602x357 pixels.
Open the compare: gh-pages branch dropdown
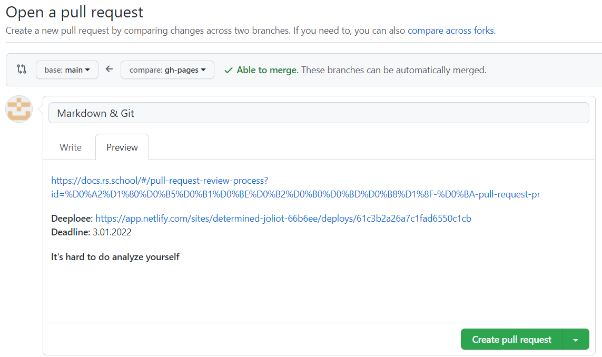167,70
